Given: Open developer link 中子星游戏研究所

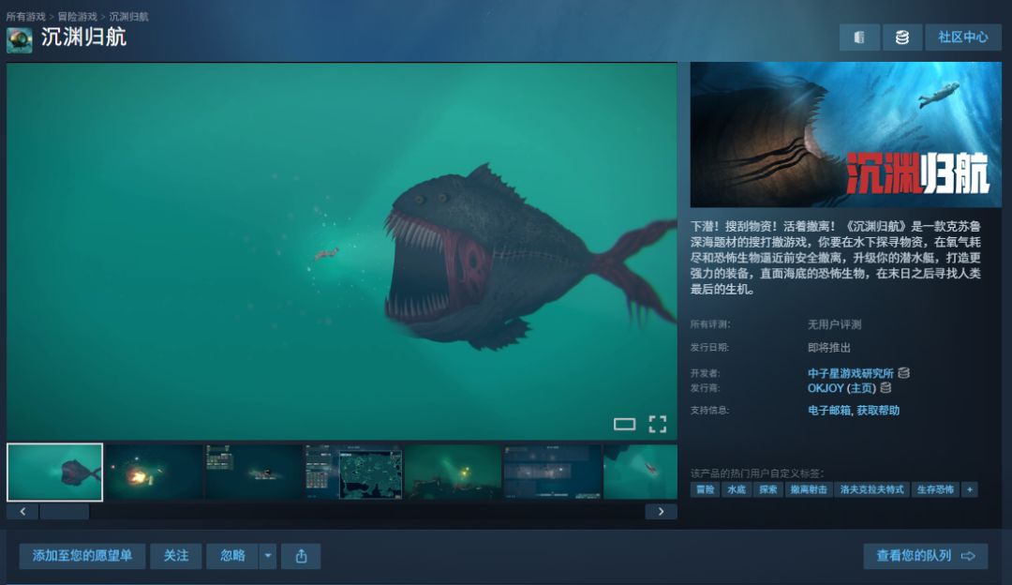Looking at the screenshot, I should [x=851, y=373].
